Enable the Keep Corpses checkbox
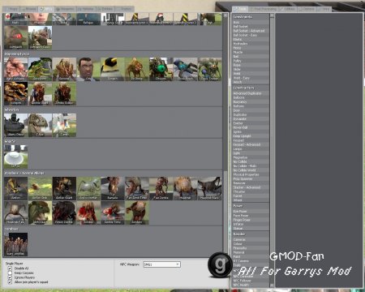Image resolution: width=365 pixels, height=292 pixels. [10, 273]
